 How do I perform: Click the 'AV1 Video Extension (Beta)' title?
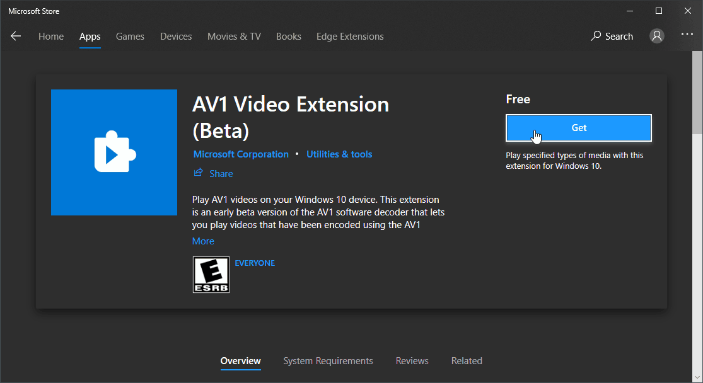(x=291, y=117)
